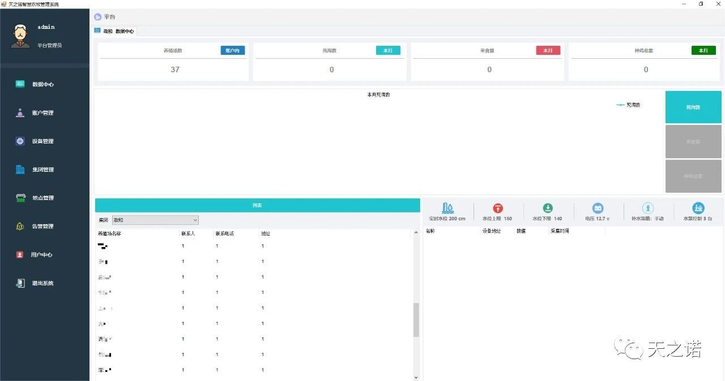Viewport: 725px width, 381px height.
Task: Select the teal chart selector tile
Action: [693, 107]
